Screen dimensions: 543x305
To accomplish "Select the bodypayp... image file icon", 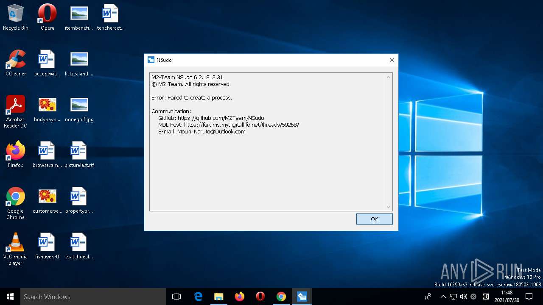I will tap(47, 109).
